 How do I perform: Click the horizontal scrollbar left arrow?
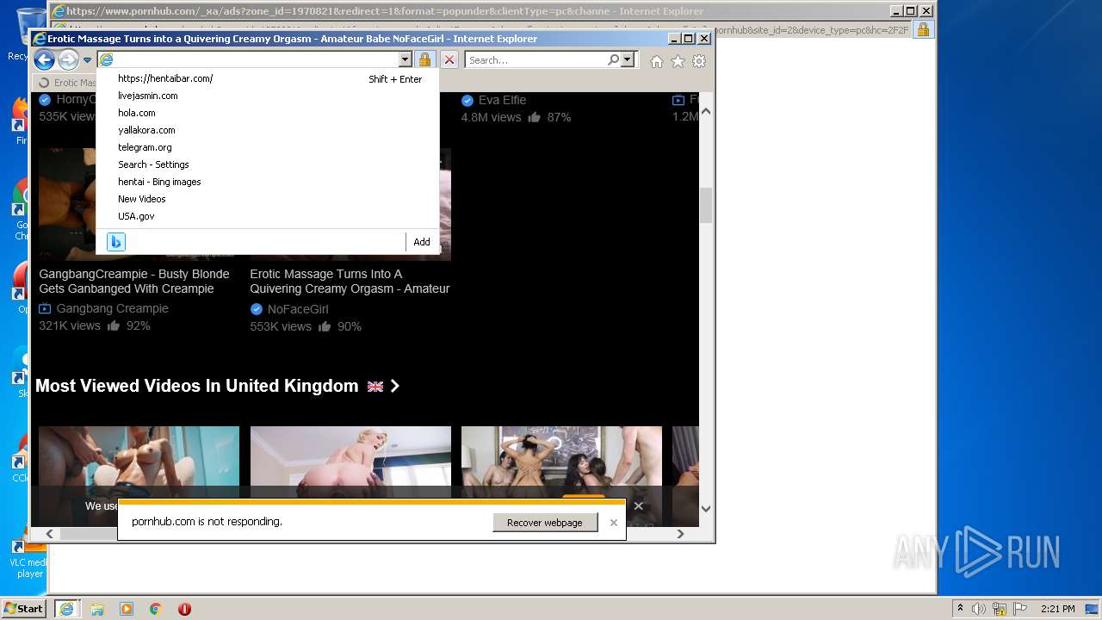pyautogui.click(x=49, y=534)
